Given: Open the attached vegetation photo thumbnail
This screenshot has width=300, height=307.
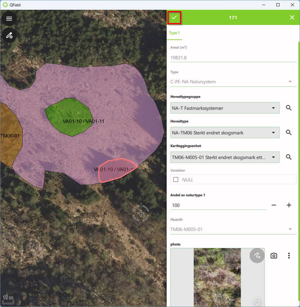Looking at the screenshot, I should (217, 278).
